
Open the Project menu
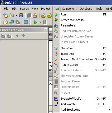[46, 9]
